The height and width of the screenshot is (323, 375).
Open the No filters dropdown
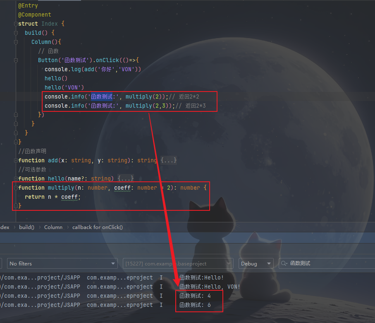[x=62, y=263]
